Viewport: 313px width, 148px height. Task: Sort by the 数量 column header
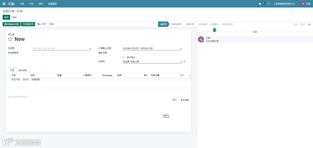(59, 76)
